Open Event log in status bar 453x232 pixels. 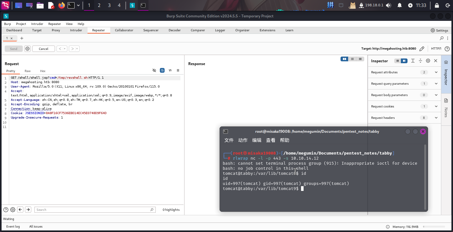(13, 227)
